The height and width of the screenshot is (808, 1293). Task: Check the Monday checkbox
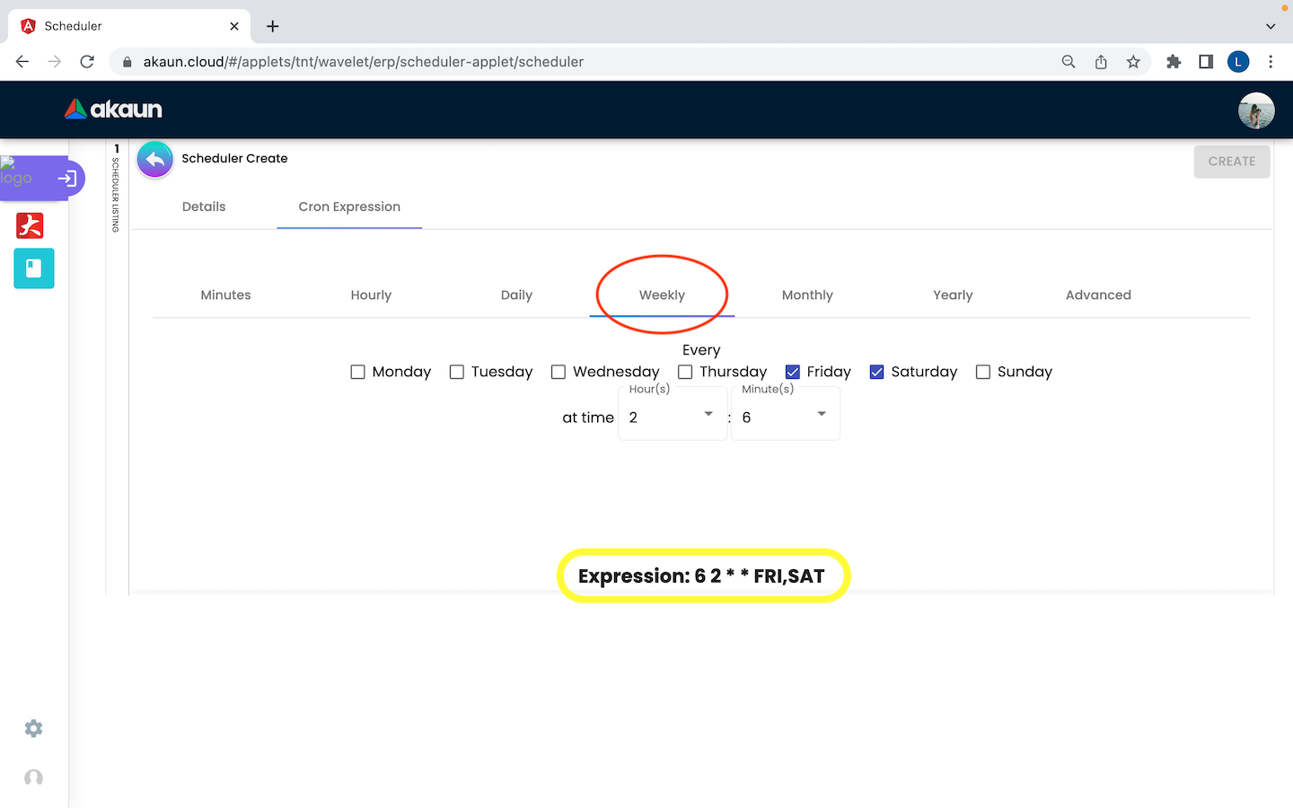click(x=358, y=372)
